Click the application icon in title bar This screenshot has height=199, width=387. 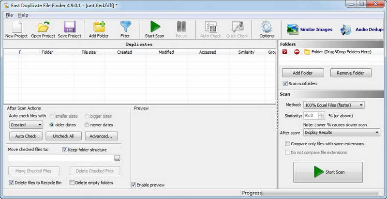[6, 5]
